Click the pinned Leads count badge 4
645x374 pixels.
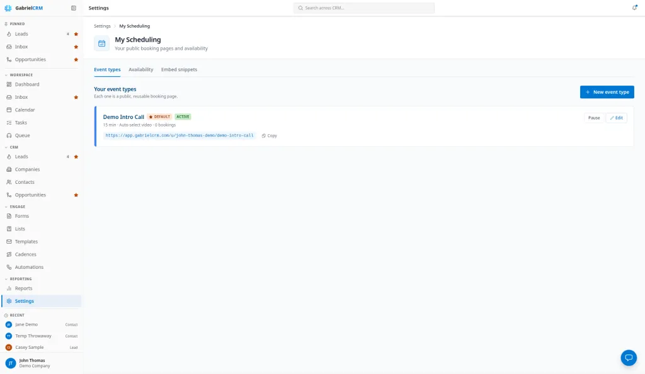(68, 34)
